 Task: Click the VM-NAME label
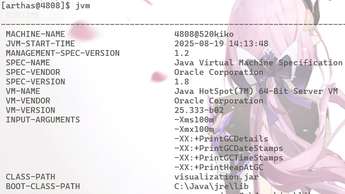tap(23, 91)
